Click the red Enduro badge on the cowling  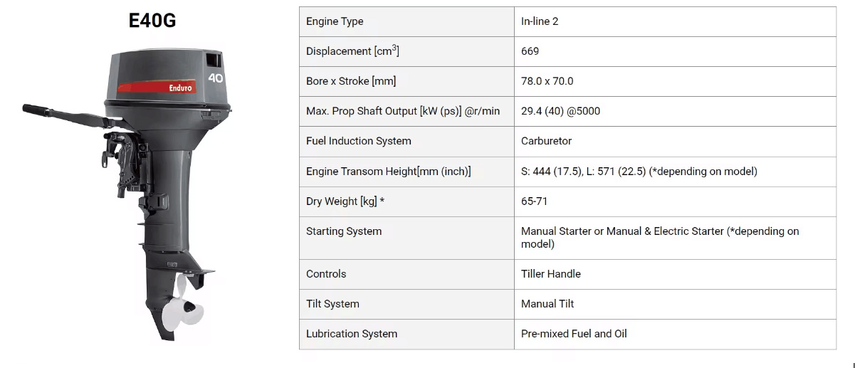[x=157, y=87]
